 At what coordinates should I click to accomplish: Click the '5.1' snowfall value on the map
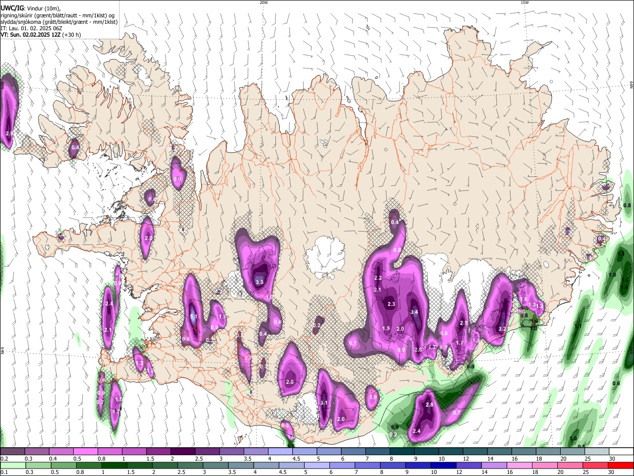tap(194, 316)
